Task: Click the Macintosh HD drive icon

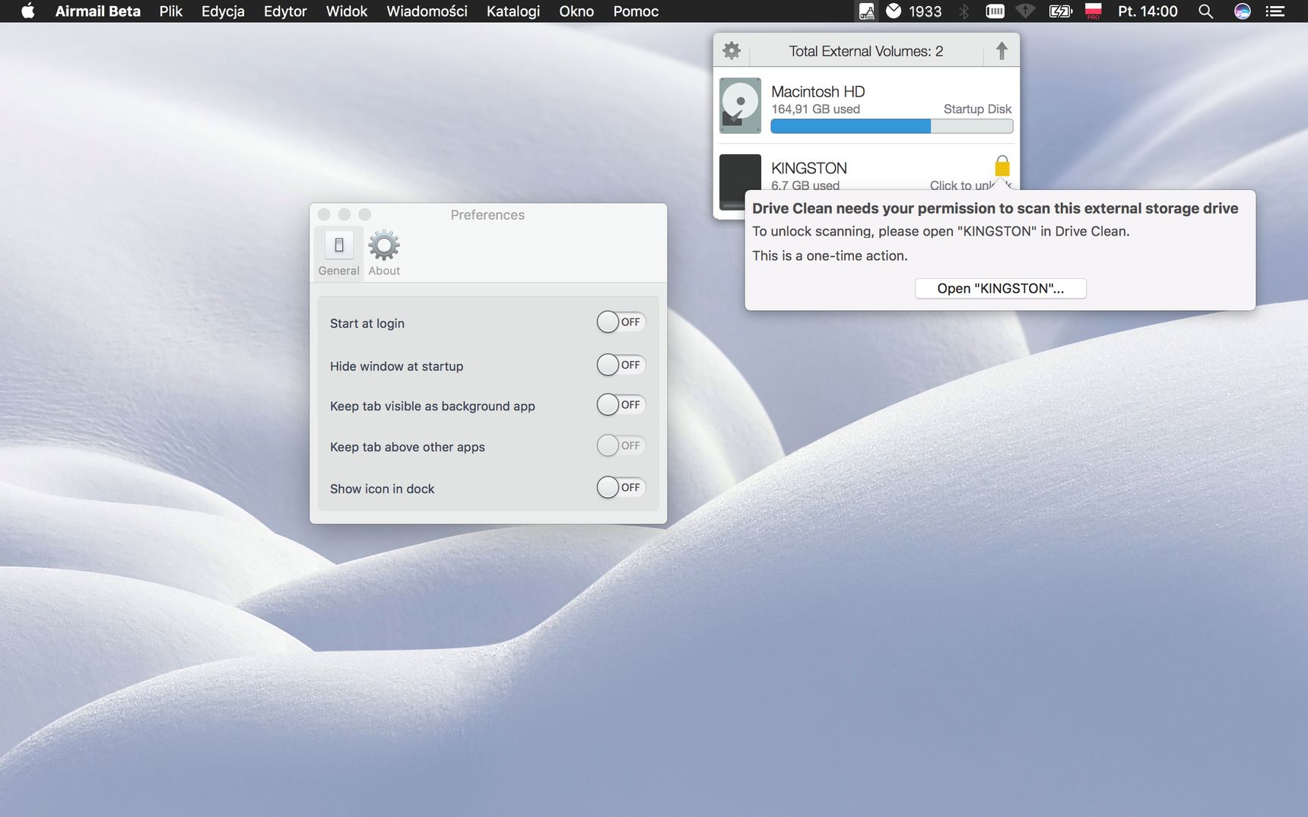Action: click(740, 106)
